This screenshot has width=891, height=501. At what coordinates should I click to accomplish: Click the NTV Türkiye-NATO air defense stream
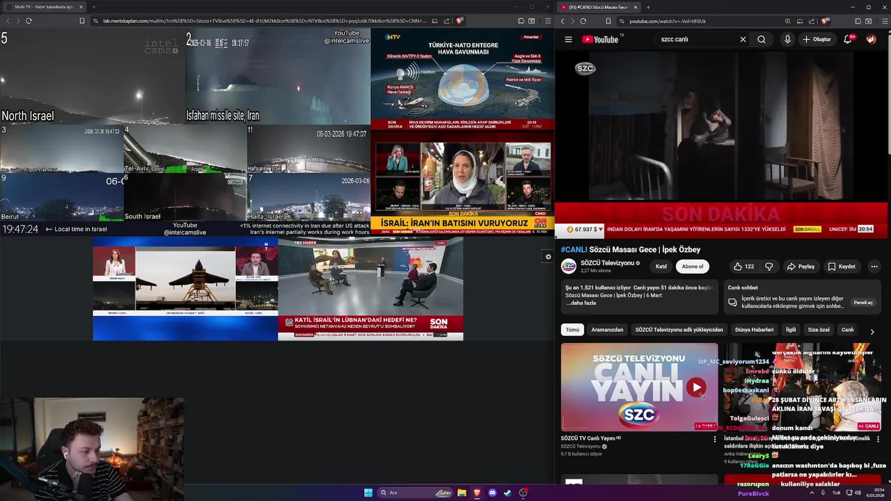[462, 79]
